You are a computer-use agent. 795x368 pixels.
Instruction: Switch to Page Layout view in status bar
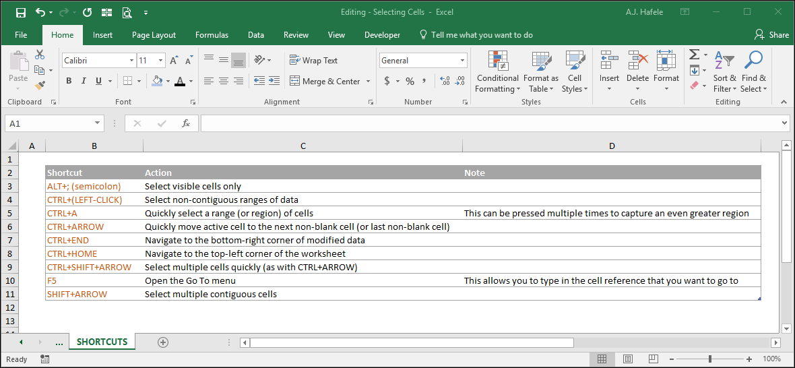coord(627,359)
